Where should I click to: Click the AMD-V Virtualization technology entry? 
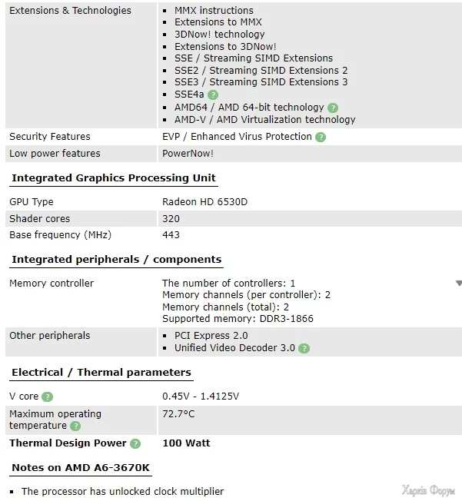click(264, 120)
